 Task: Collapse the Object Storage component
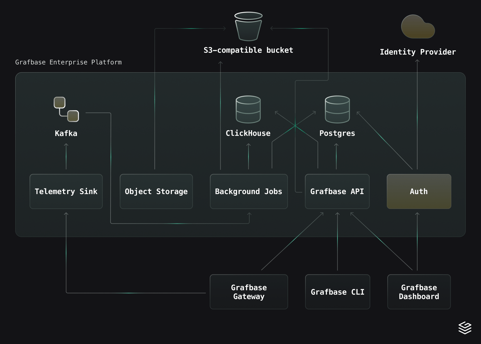pyautogui.click(x=156, y=191)
